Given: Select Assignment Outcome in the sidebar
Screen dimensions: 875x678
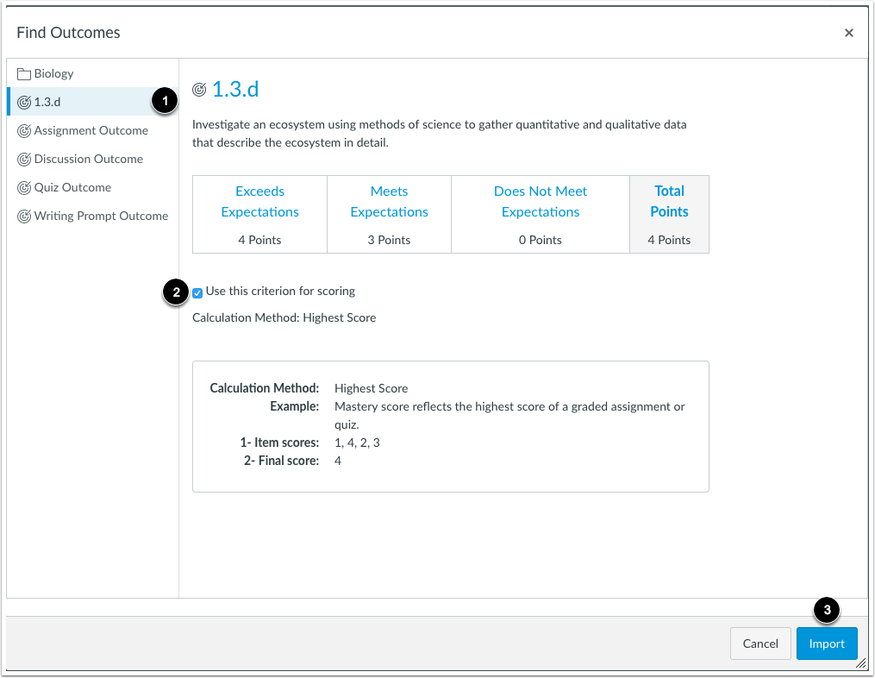Looking at the screenshot, I should click(91, 131).
